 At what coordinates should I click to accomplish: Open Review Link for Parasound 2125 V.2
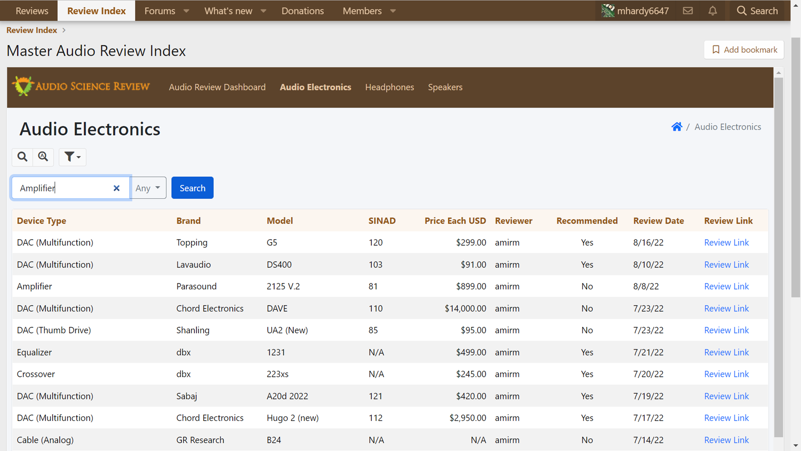(x=726, y=286)
